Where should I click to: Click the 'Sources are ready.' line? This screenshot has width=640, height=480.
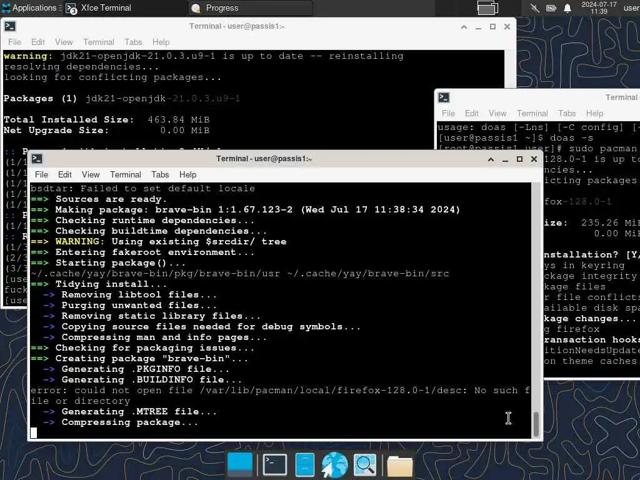tap(99, 199)
